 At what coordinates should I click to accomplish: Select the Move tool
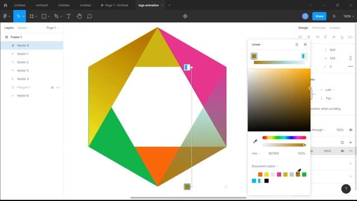pyautogui.click(x=18, y=16)
